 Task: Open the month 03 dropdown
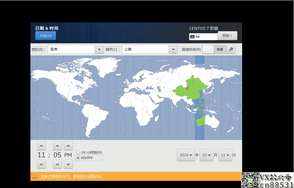(x=206, y=155)
